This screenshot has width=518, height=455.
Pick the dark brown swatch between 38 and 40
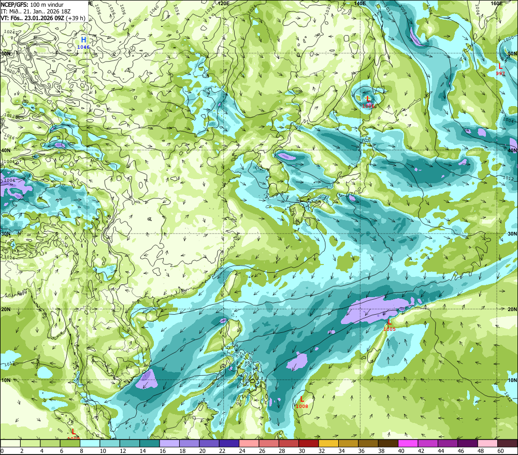[388, 443]
